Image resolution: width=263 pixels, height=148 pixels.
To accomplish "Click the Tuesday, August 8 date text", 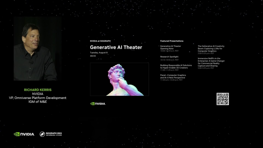I will click(99, 53).
